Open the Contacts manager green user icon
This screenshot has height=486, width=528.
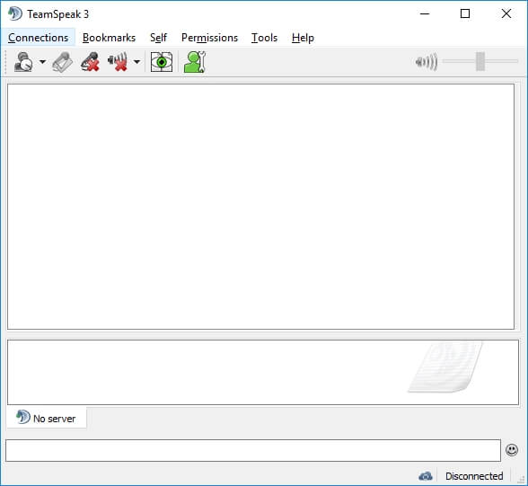[195, 62]
